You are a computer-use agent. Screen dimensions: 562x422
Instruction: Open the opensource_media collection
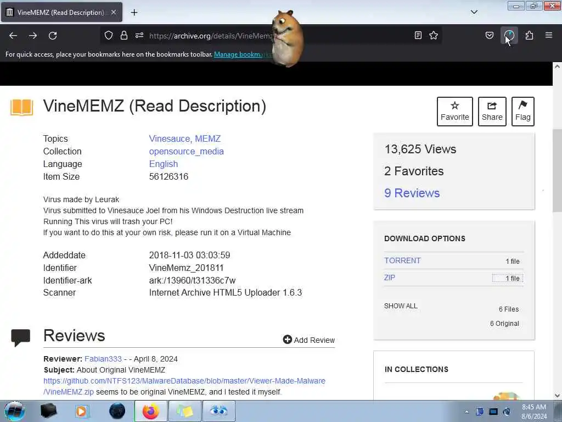click(187, 152)
